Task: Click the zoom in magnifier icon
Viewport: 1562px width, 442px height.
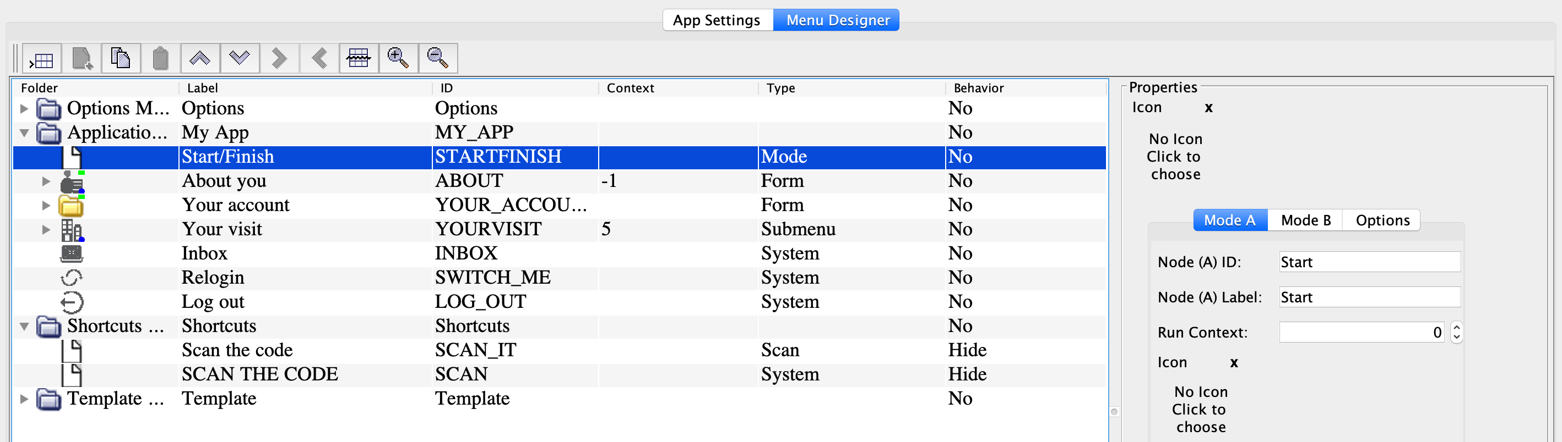Action: pyautogui.click(x=398, y=59)
